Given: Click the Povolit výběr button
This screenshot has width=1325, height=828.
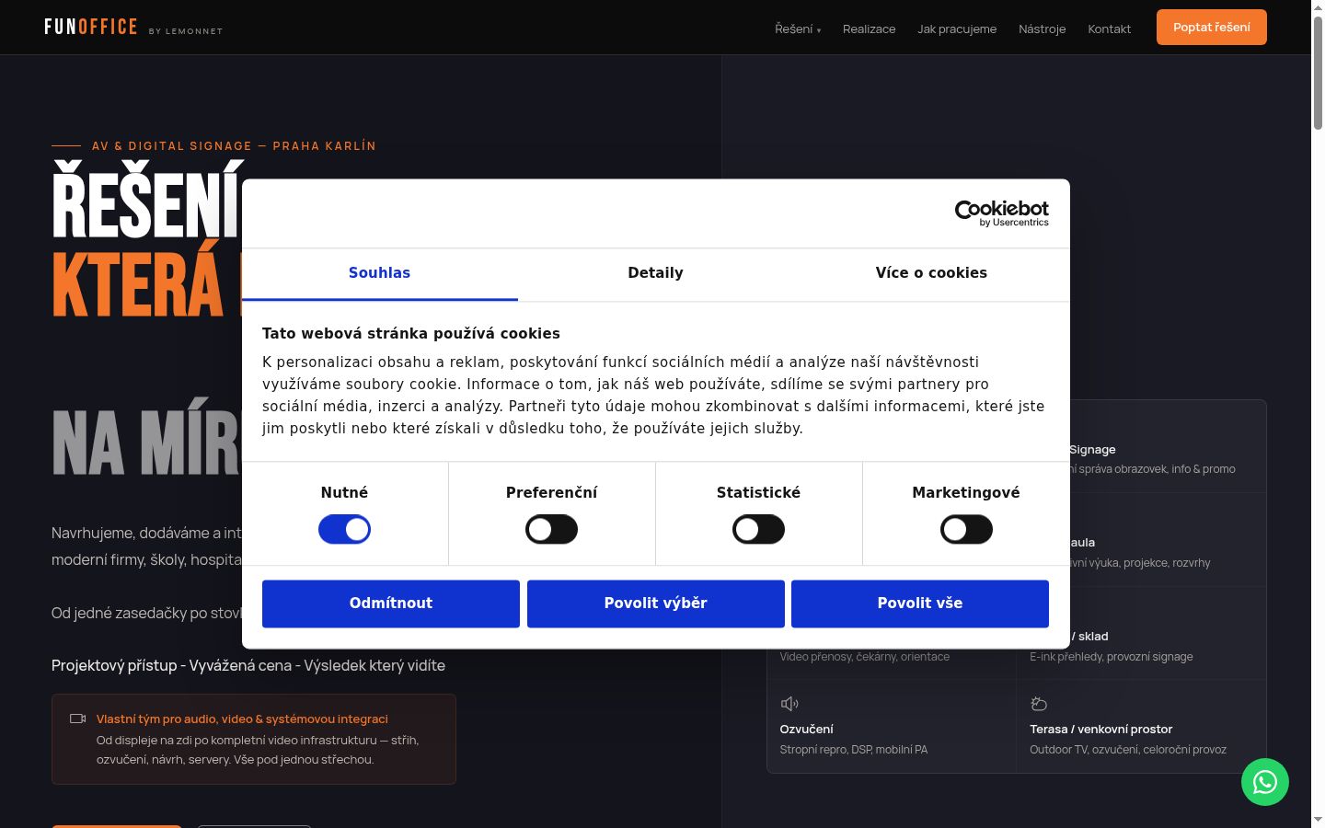Looking at the screenshot, I should [x=655, y=604].
